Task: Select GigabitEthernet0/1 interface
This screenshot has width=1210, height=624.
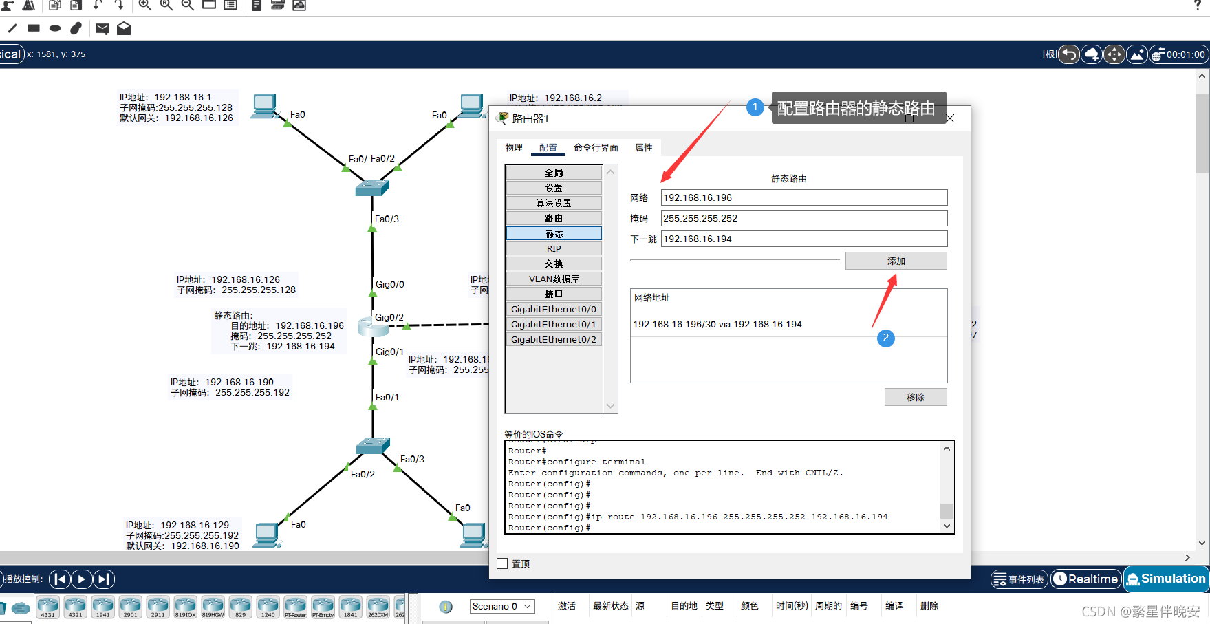Action: pos(554,325)
